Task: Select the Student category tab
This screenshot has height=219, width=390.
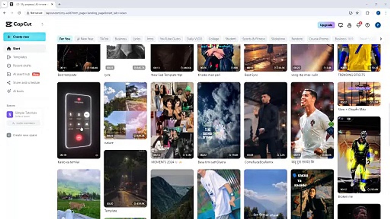Action: (231, 39)
